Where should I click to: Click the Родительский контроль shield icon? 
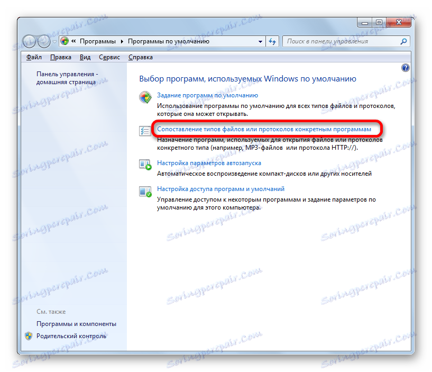point(29,336)
